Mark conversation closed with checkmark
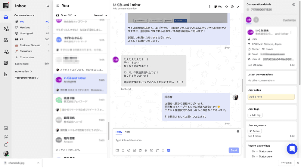Screen dimensions: 301x168 coord(238,7)
